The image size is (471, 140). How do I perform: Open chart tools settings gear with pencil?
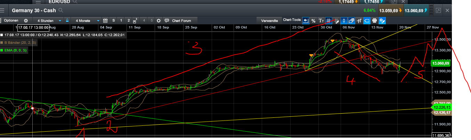point(382,20)
